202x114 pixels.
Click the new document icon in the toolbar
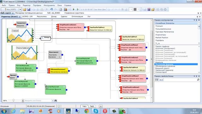[x=60, y=9]
